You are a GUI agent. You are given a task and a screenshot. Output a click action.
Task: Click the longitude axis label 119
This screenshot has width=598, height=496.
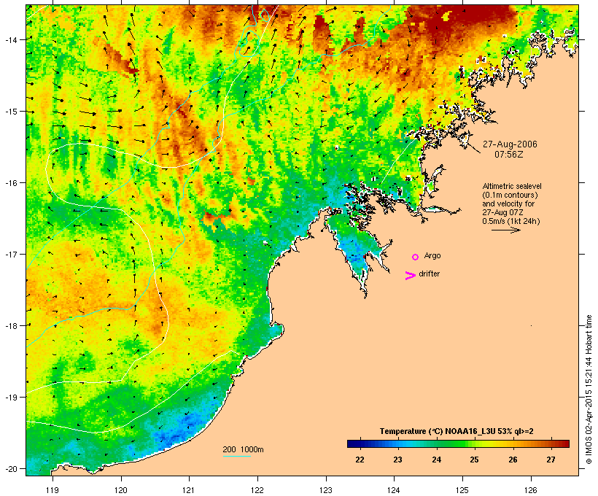[53, 490]
